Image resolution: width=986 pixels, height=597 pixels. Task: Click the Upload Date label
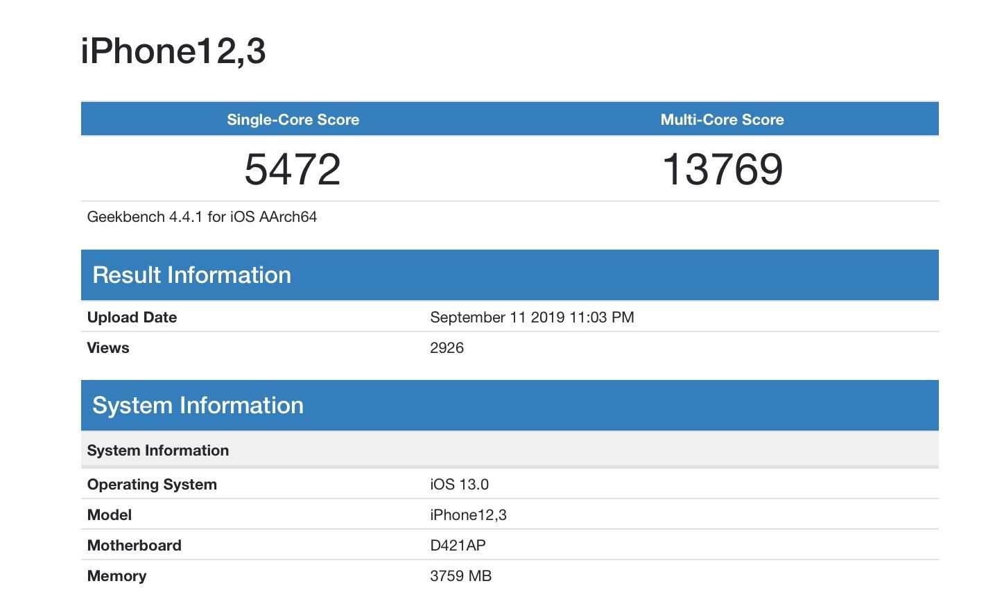click(132, 318)
